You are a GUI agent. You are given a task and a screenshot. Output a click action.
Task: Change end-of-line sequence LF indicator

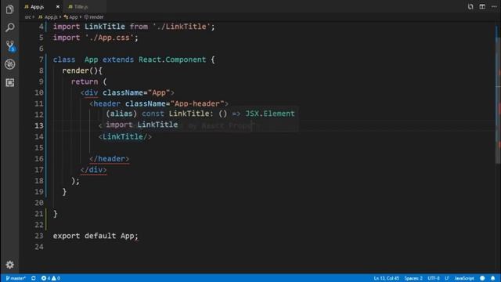447,278
